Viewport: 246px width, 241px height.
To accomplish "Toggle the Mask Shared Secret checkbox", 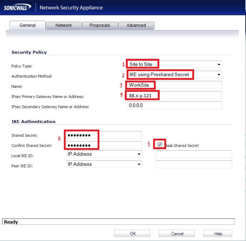I will click(160, 145).
